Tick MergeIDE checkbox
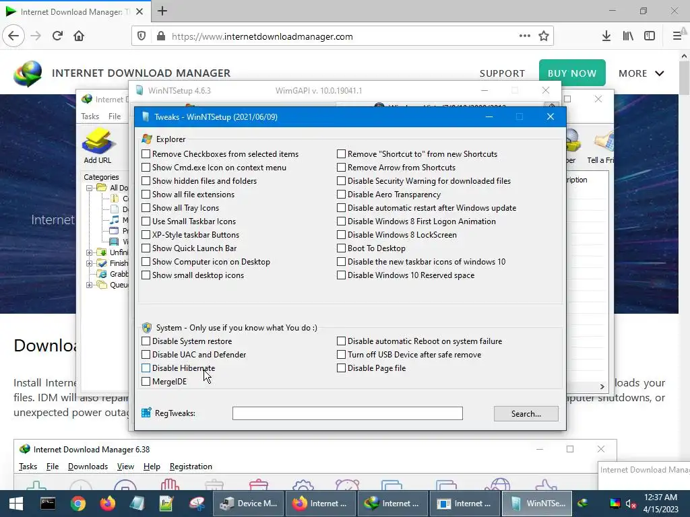The width and height of the screenshot is (690, 517). 146,382
